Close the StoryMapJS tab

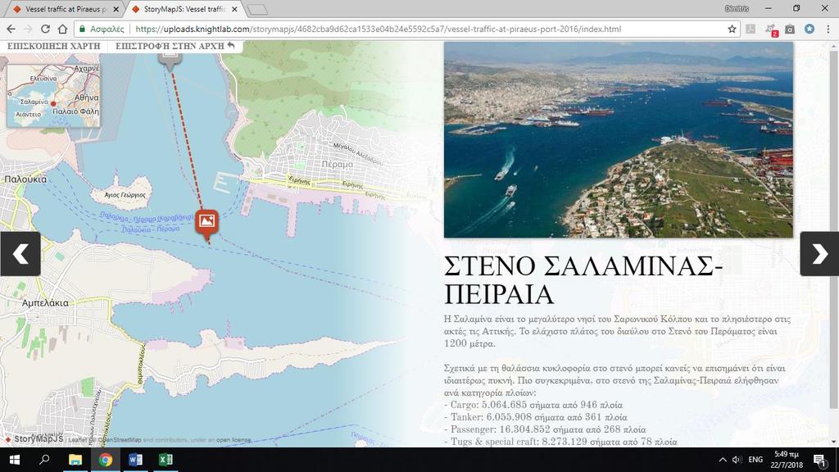tap(234, 9)
